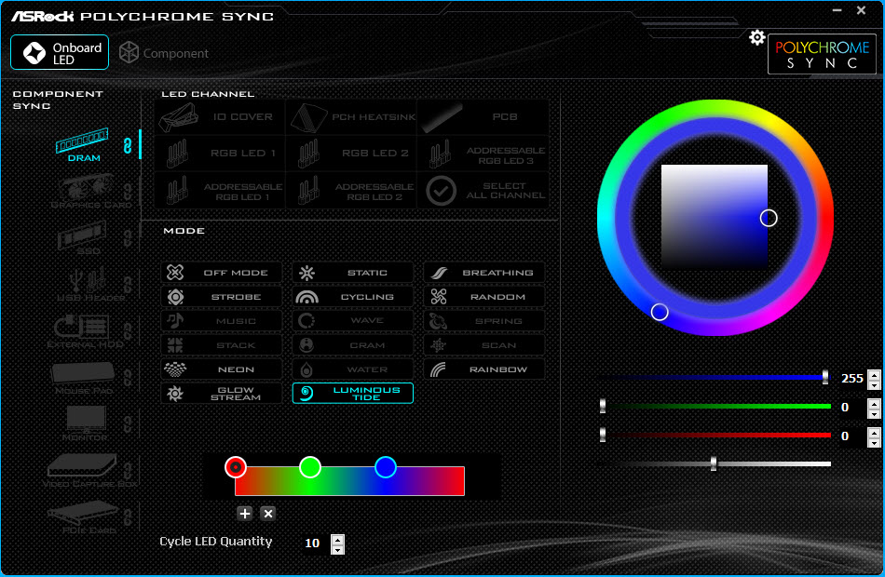Choose Cycling lighting mode

coord(353,297)
